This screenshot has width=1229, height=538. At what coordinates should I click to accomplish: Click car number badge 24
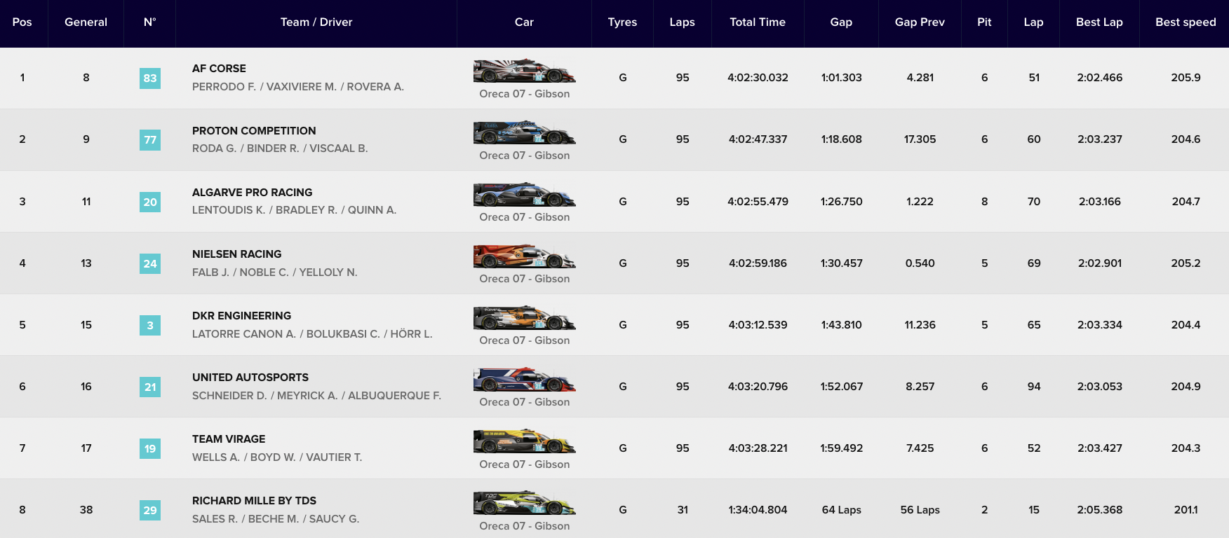tap(150, 263)
